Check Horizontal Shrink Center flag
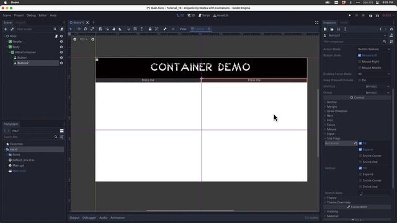 [360, 155]
